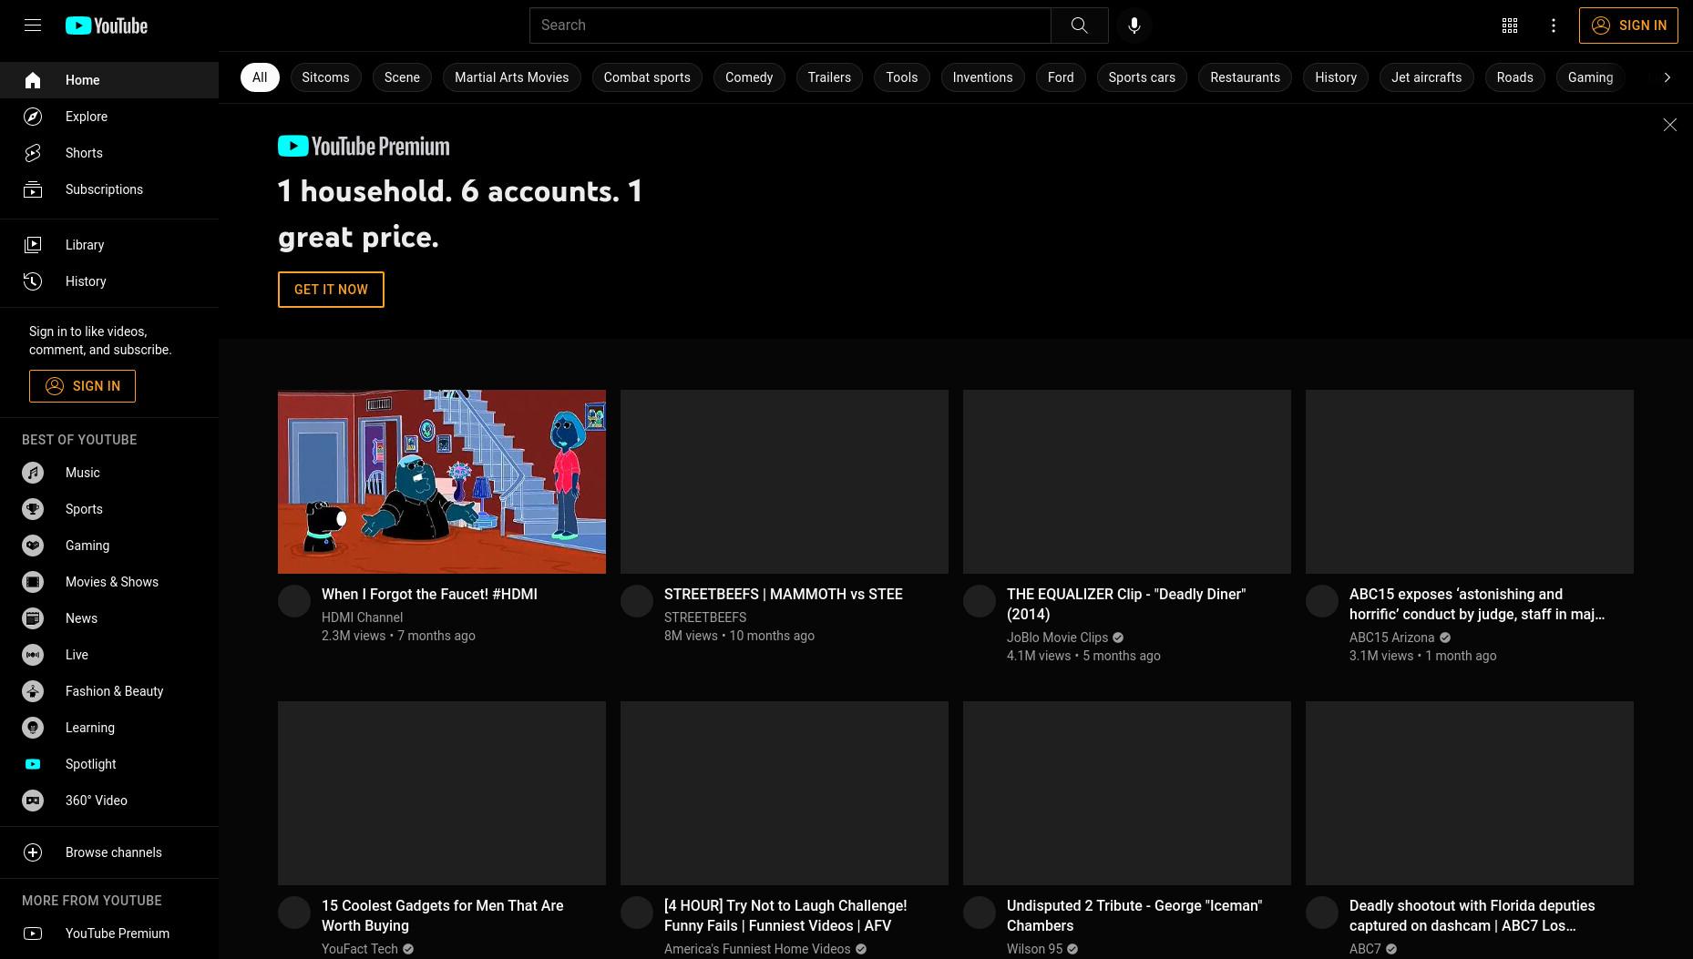The height and width of the screenshot is (959, 1693).
Task: Open Movies & Shows
Action: (109, 582)
